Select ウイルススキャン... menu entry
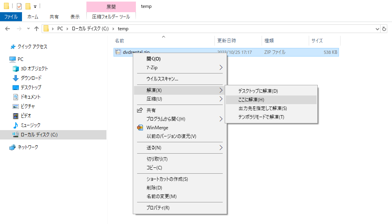The height and width of the screenshot is (224, 392). pos(180,79)
